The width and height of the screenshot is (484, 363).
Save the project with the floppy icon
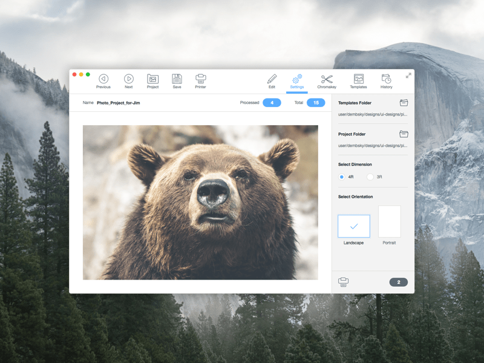coord(177,79)
